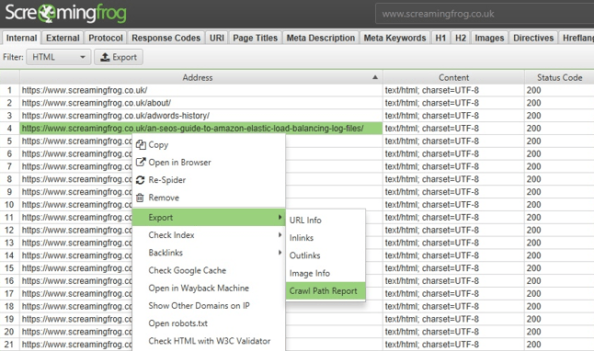Click the Address column sort arrow
This screenshot has height=351, width=594.
coord(375,77)
